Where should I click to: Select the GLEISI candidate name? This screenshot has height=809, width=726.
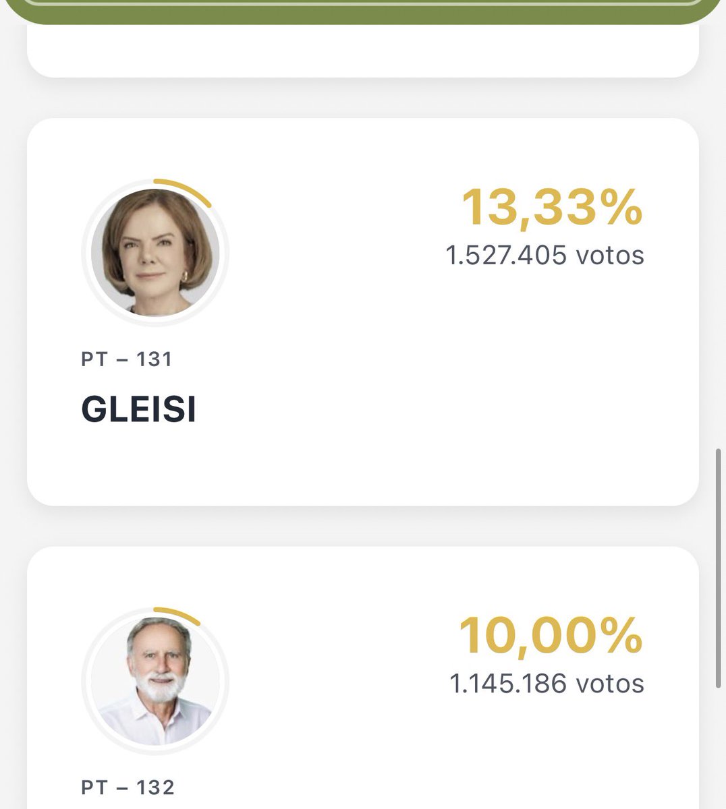pos(138,409)
